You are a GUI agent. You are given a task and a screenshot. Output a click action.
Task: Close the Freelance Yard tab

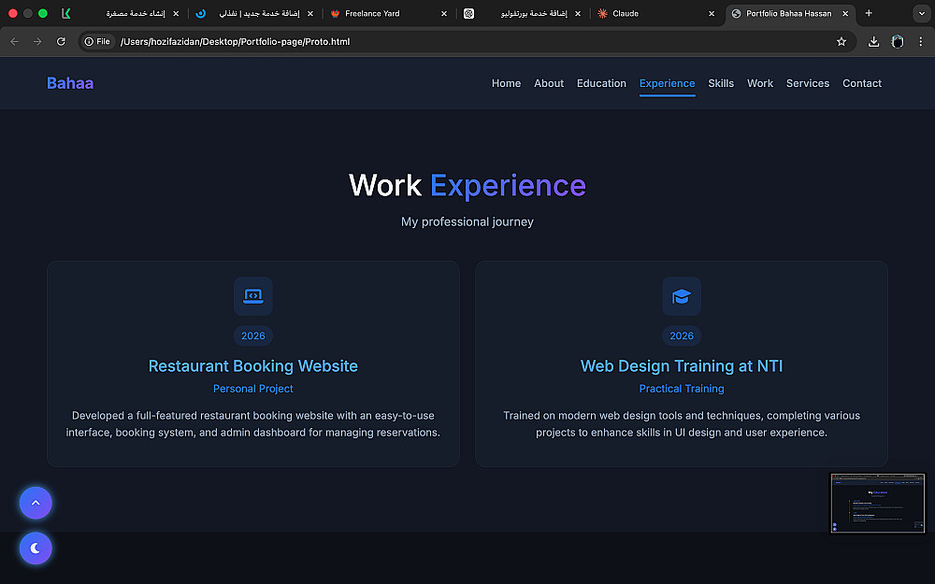pos(443,13)
